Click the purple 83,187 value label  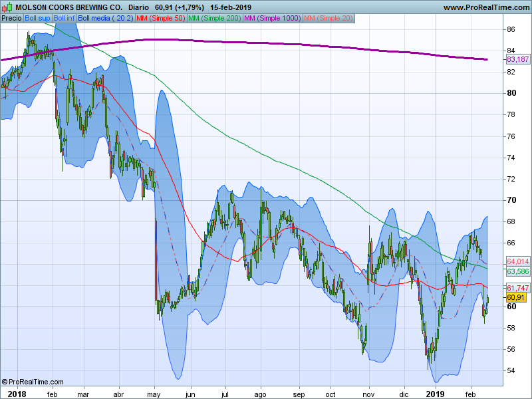point(517,59)
